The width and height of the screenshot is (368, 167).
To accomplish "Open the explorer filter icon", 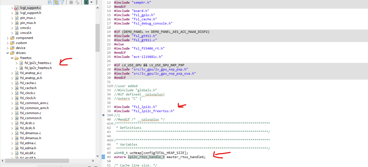I will (62, 3).
